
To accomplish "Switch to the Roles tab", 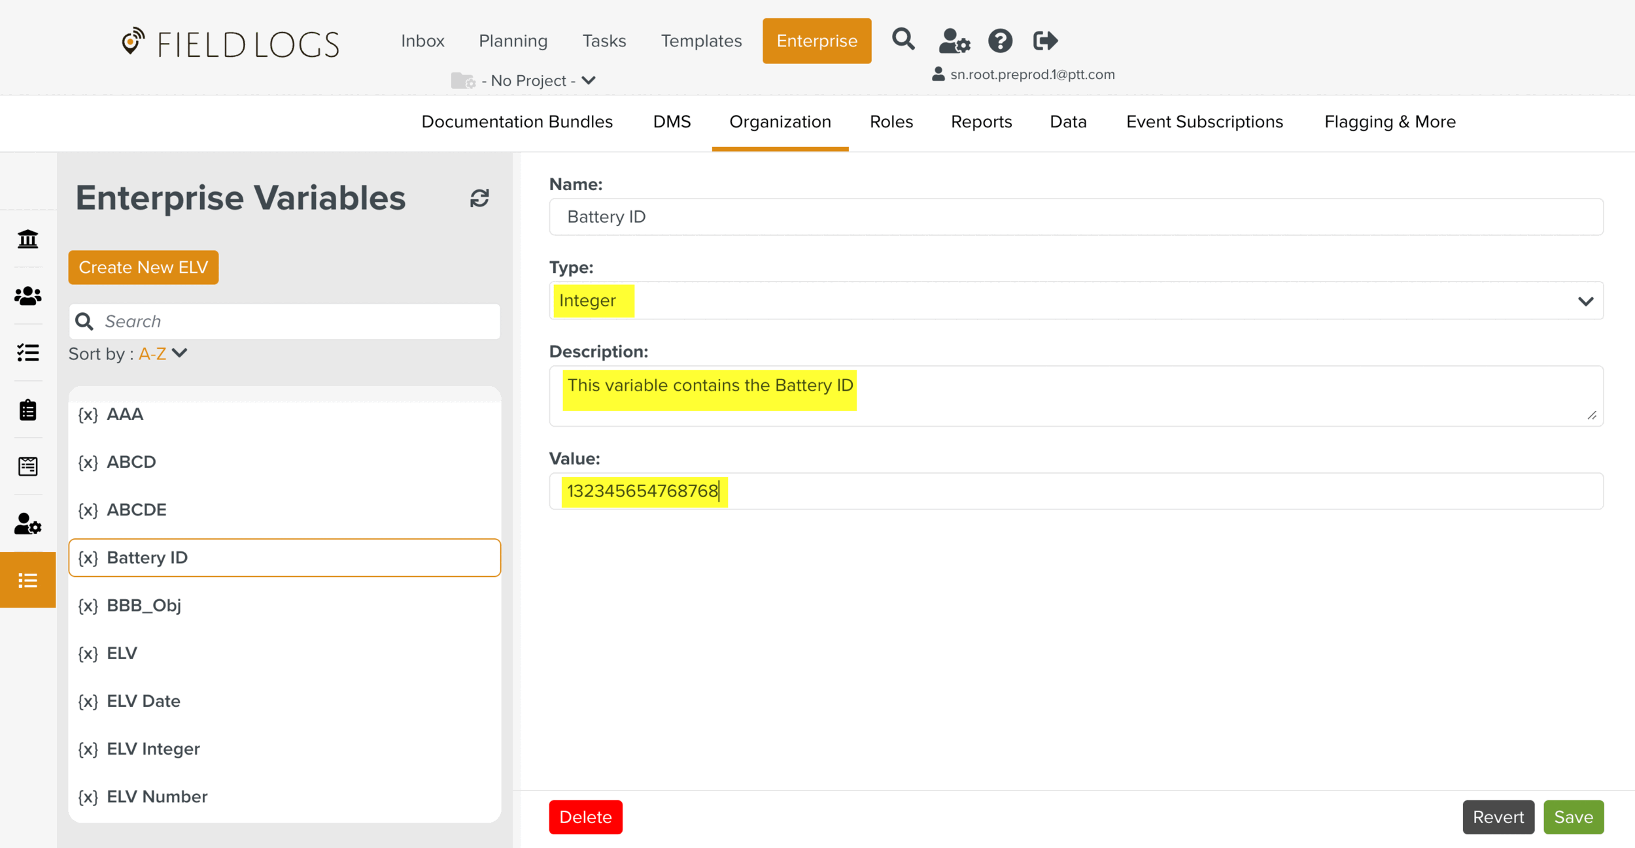I will [891, 122].
